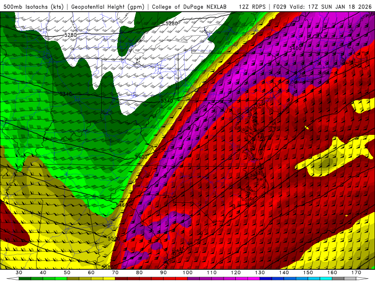Image resolution: width=375 pixels, height=281 pixels.
Task: Click colorbar scale label '70'
Action: (x=115, y=273)
